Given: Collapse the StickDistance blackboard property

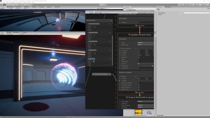Looking at the screenshot, I should point(88,50).
